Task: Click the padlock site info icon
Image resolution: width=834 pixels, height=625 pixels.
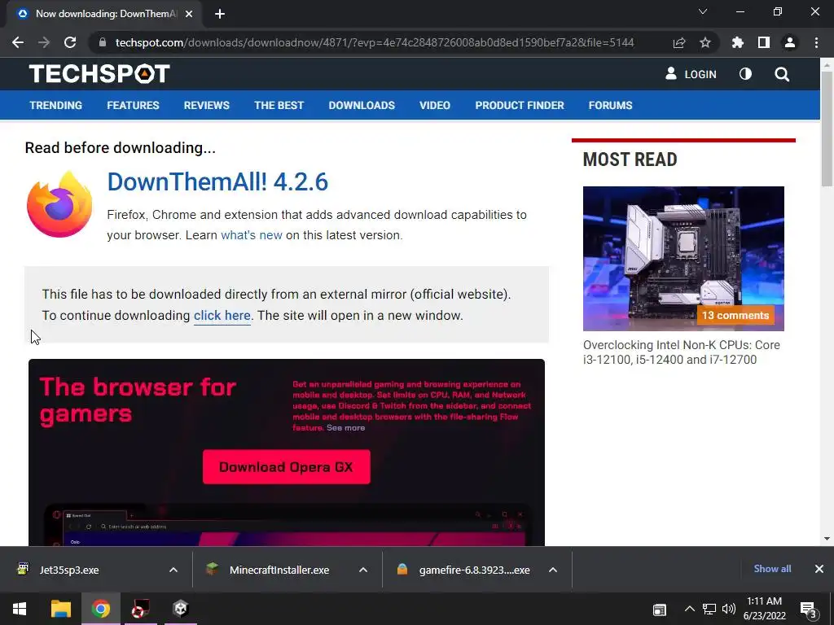Action: click(x=103, y=42)
